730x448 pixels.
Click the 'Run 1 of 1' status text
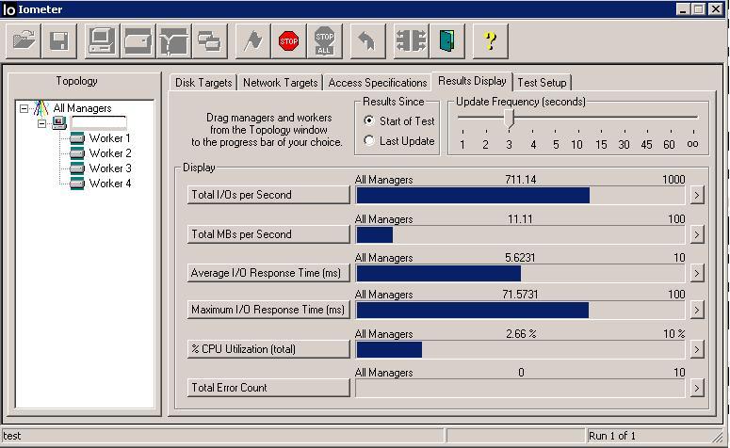[611, 436]
